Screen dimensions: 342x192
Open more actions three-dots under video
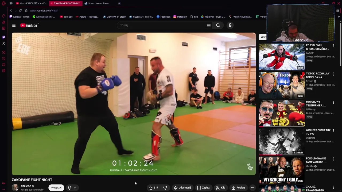click(252, 188)
